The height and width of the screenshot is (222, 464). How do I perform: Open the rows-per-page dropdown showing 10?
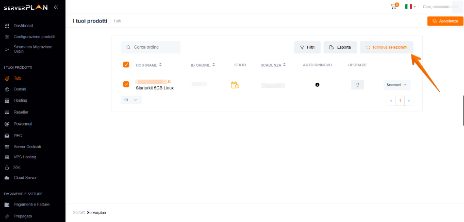(x=131, y=100)
